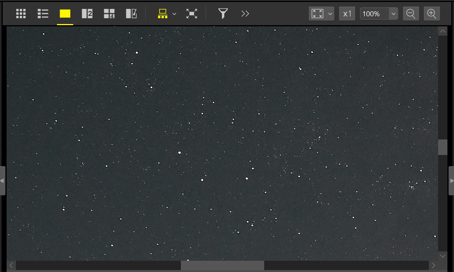Select the single image viewer mode

65,14
